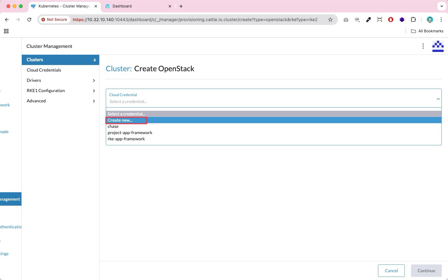Choose the 'Create new...' credential option
448x280 pixels.
click(273, 120)
